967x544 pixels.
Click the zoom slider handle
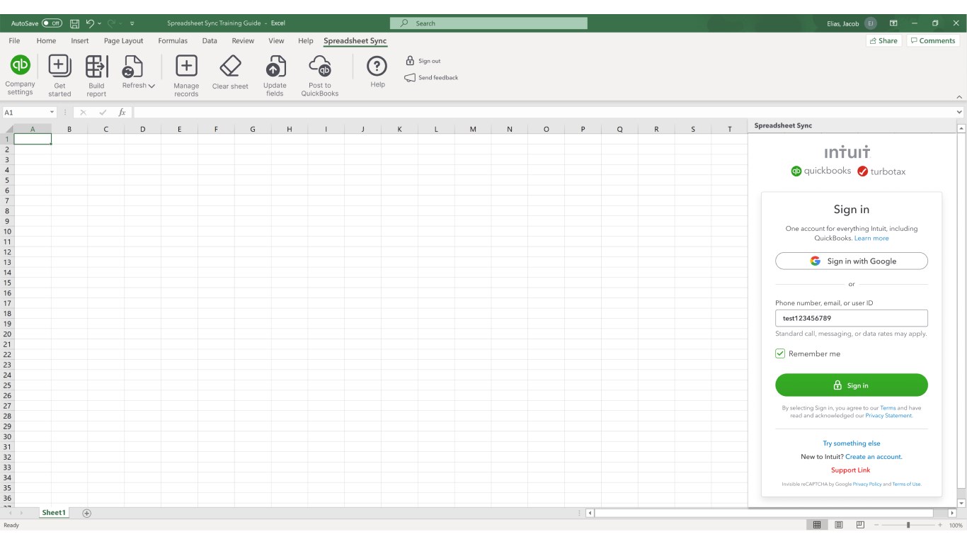908,525
